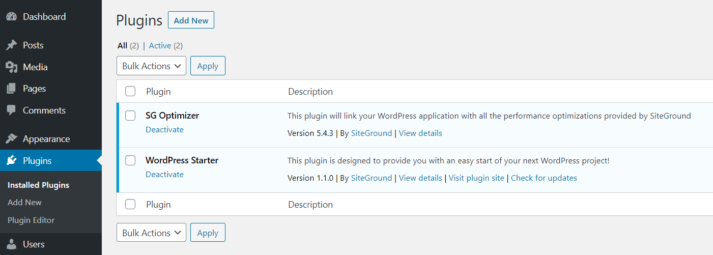Viewport: 713px width, 255px height.
Task: Open the bottom Bulk Actions dropdown
Action: tap(151, 233)
